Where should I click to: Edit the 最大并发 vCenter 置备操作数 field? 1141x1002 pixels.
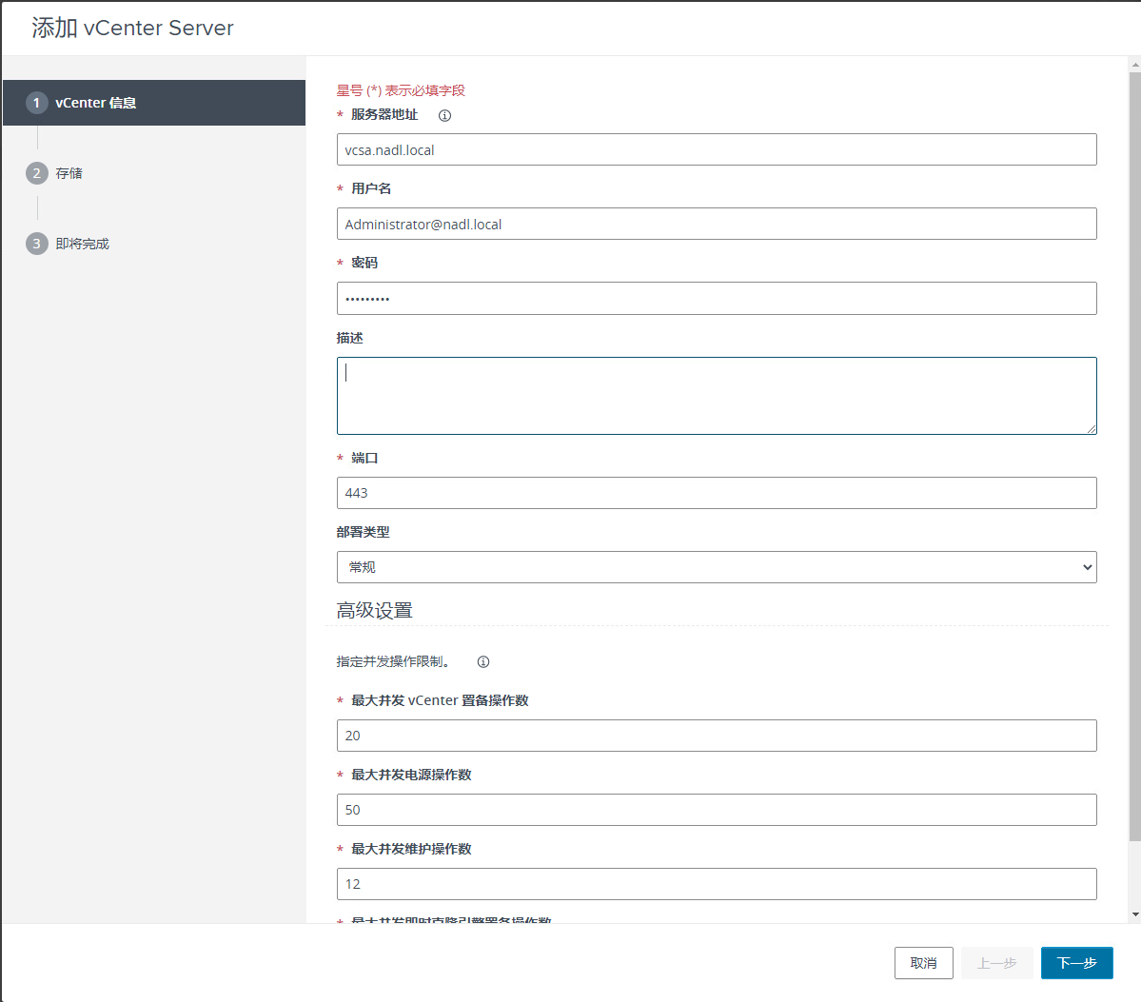coord(716,736)
